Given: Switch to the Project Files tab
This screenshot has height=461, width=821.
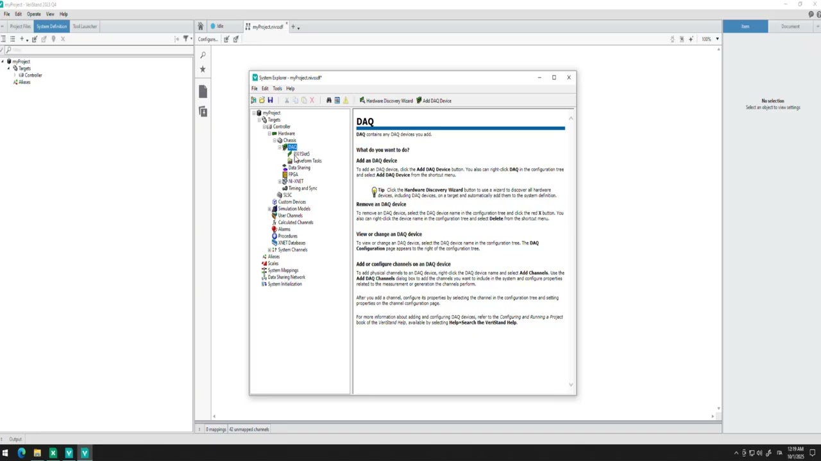Looking at the screenshot, I should click(20, 26).
